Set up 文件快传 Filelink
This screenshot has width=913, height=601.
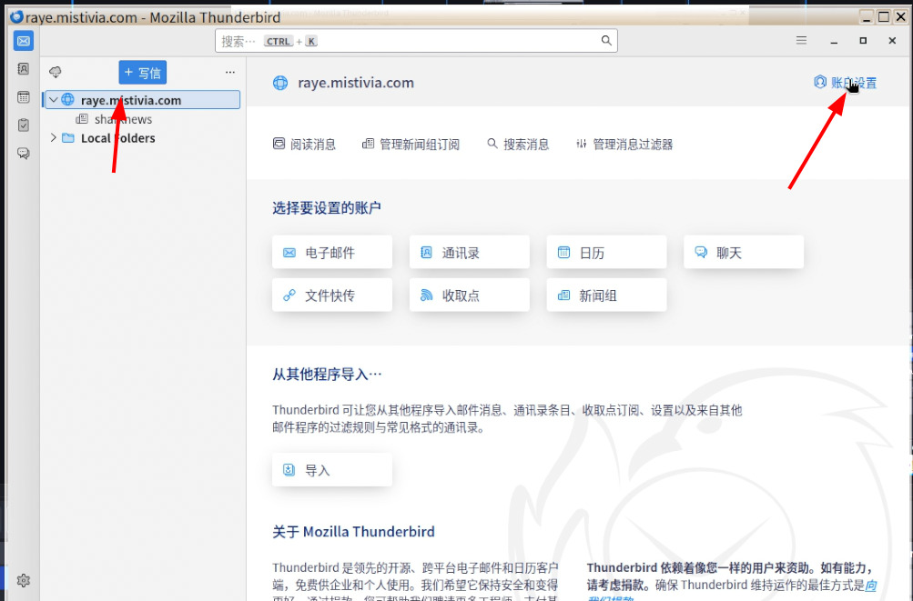pyautogui.click(x=332, y=295)
